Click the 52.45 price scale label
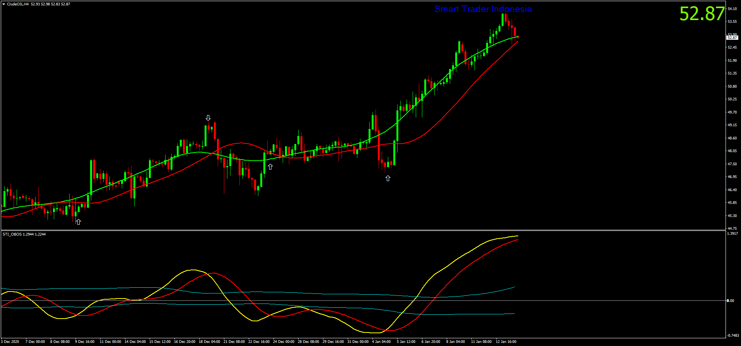 click(732, 47)
